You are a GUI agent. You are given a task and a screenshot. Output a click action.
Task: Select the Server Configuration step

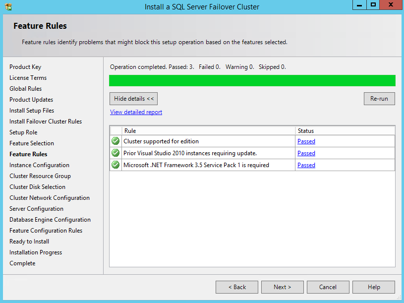(x=36, y=209)
